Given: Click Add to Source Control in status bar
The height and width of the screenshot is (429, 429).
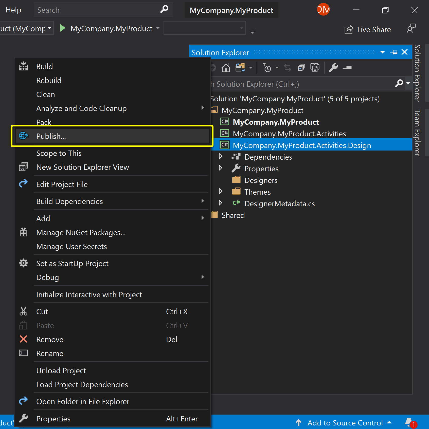Looking at the screenshot, I should click(344, 423).
